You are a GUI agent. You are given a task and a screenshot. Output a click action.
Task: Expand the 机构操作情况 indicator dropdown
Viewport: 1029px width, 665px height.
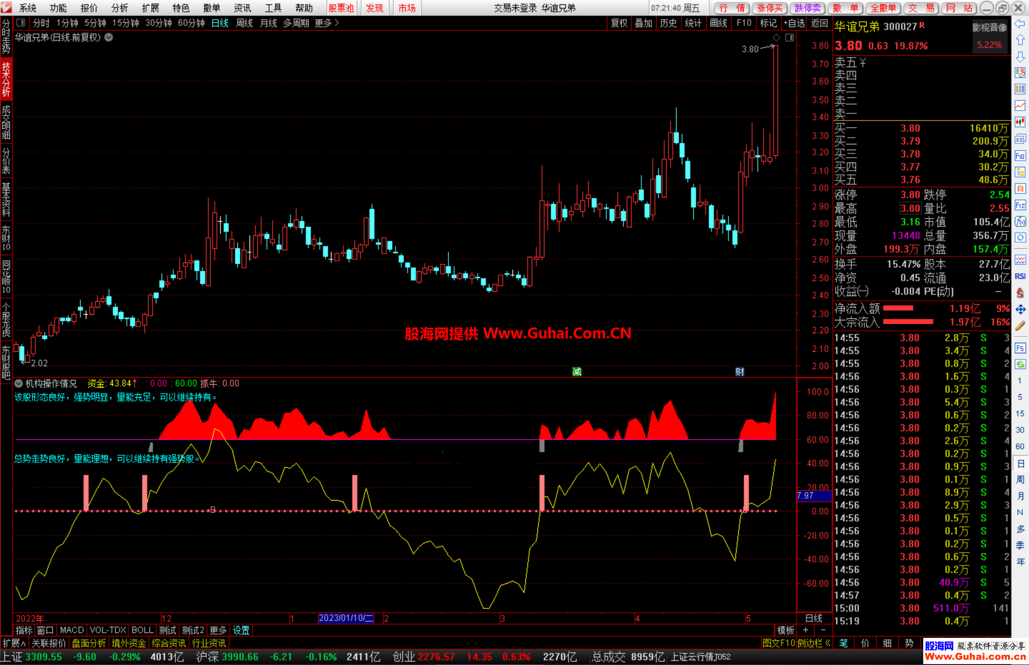[19, 383]
